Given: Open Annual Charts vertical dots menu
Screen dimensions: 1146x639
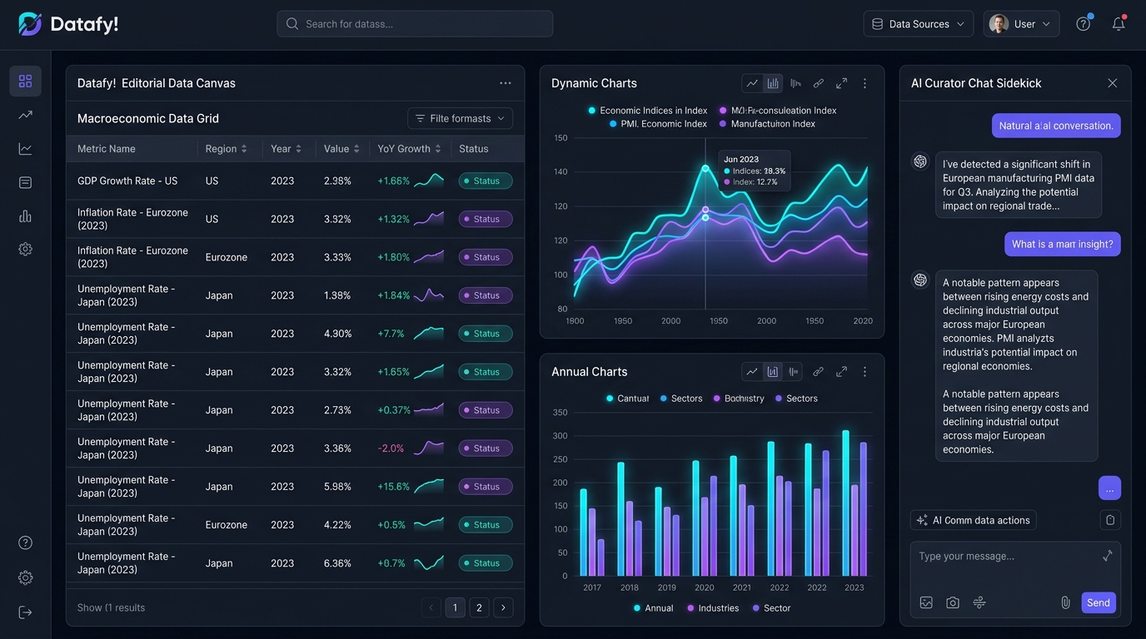Looking at the screenshot, I should click(864, 372).
